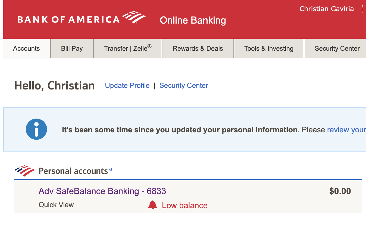The height and width of the screenshot is (228, 366).
Task: Click the Update Profile link
Action: pyautogui.click(x=127, y=85)
